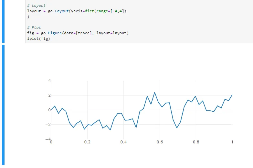Click the y-axis tick label −2
The image size is (253, 168).
(x=48, y=125)
